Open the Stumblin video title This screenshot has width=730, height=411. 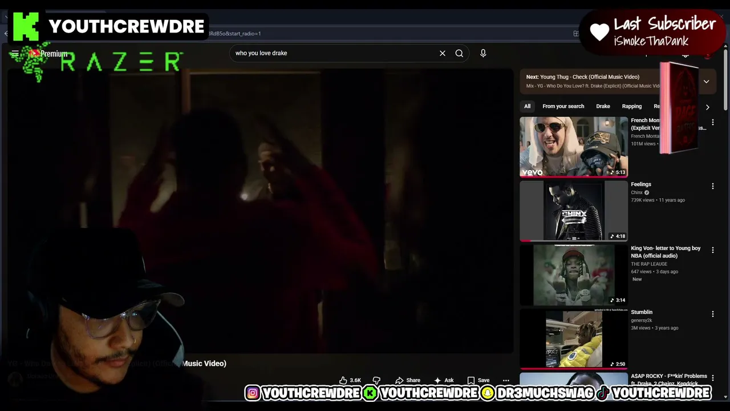click(642, 312)
